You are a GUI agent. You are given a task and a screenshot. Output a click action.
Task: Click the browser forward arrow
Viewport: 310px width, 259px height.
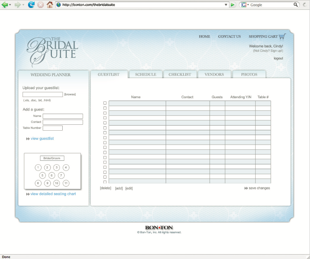[x=17, y=4]
